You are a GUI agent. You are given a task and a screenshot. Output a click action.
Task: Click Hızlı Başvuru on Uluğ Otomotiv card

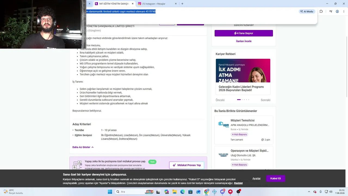(x=240, y=165)
